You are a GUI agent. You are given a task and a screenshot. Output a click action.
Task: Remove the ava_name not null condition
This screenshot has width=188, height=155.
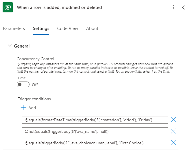pos(174,131)
